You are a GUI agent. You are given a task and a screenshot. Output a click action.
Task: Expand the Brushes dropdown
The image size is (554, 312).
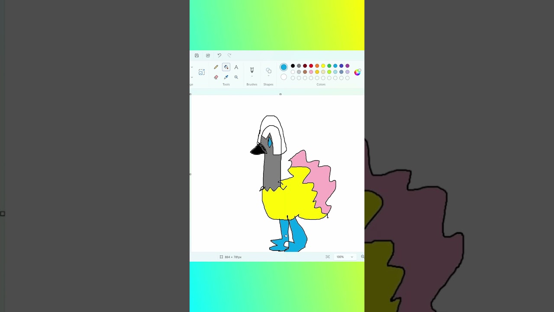[252, 76]
